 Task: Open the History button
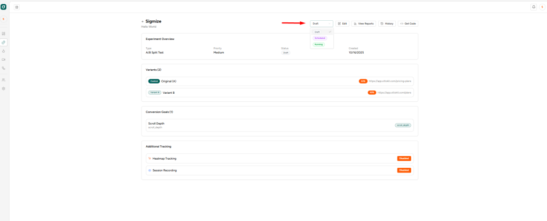point(387,23)
